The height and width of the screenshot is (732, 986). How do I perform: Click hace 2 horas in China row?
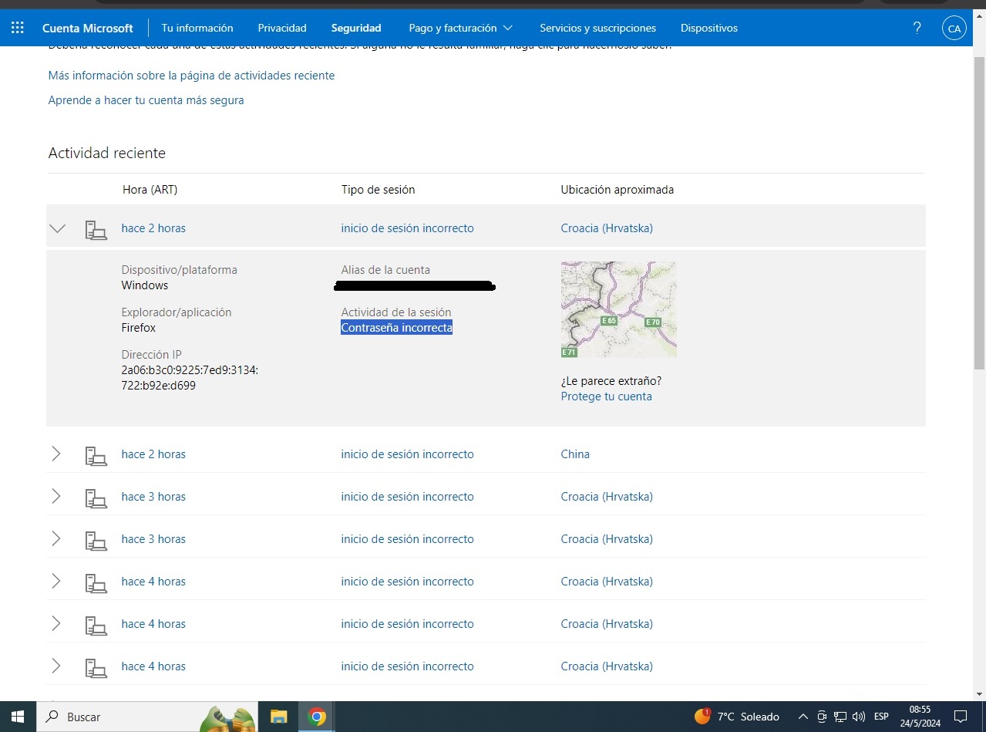coord(153,454)
